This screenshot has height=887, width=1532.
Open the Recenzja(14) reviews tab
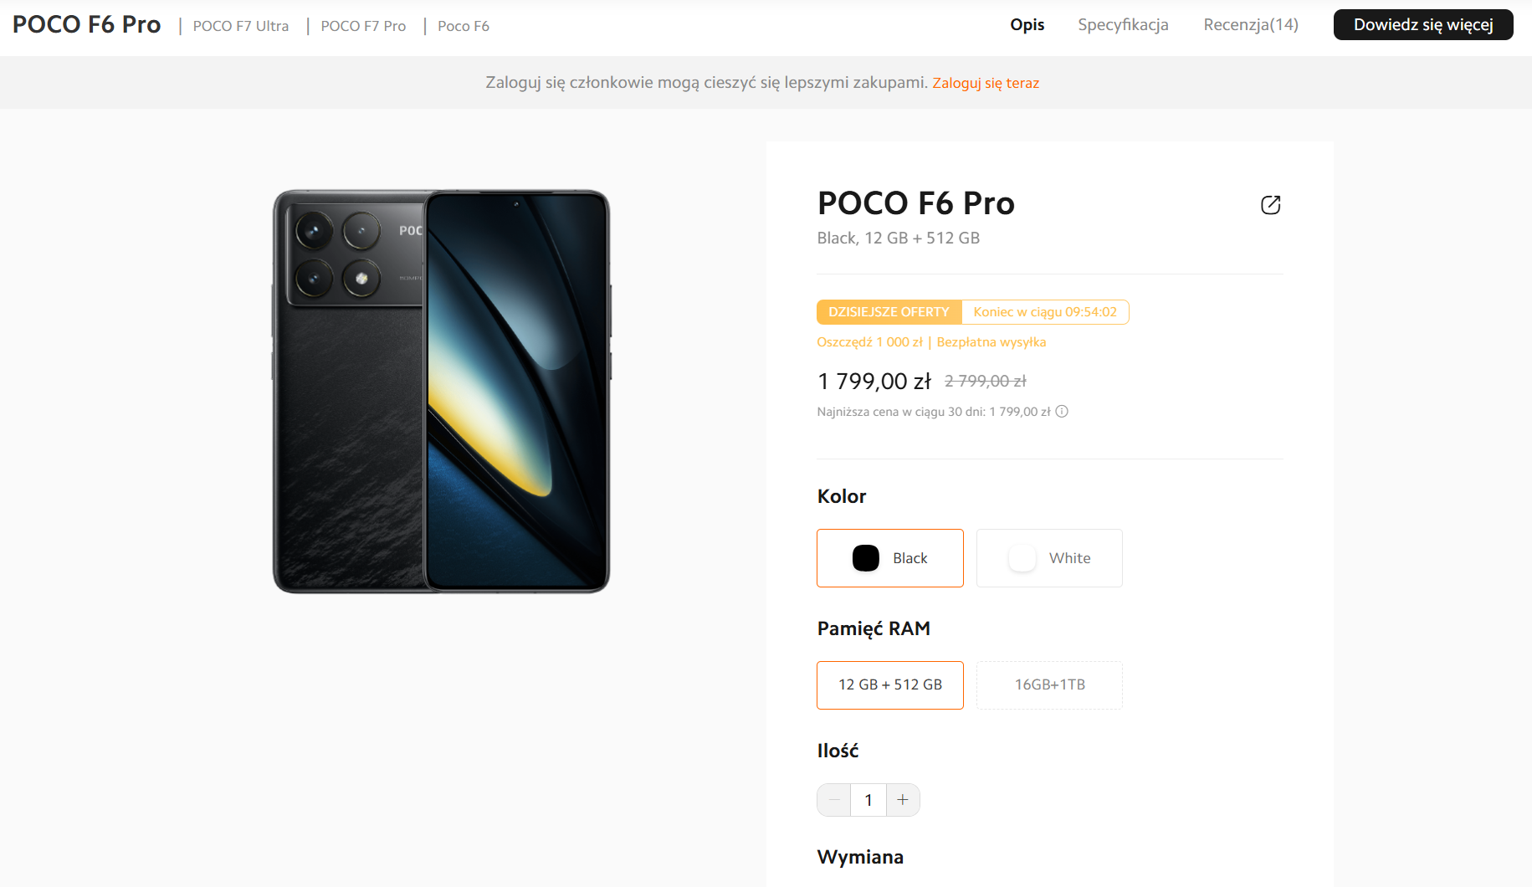[1251, 25]
